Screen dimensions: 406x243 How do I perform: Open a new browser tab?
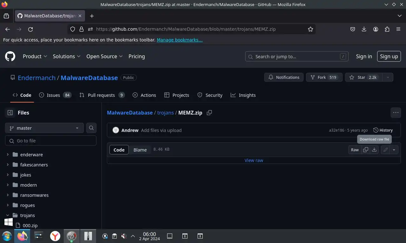92,16
